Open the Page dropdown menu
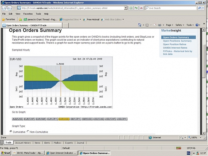The height and width of the screenshot is (156, 208). tap(169, 25)
